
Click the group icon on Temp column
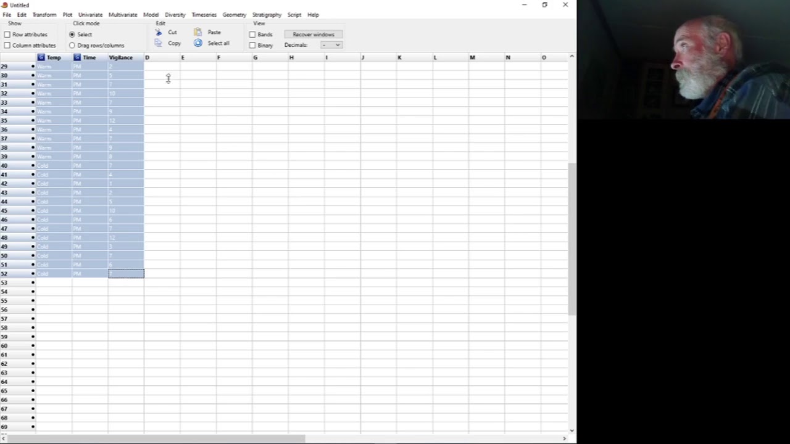pyautogui.click(x=41, y=57)
